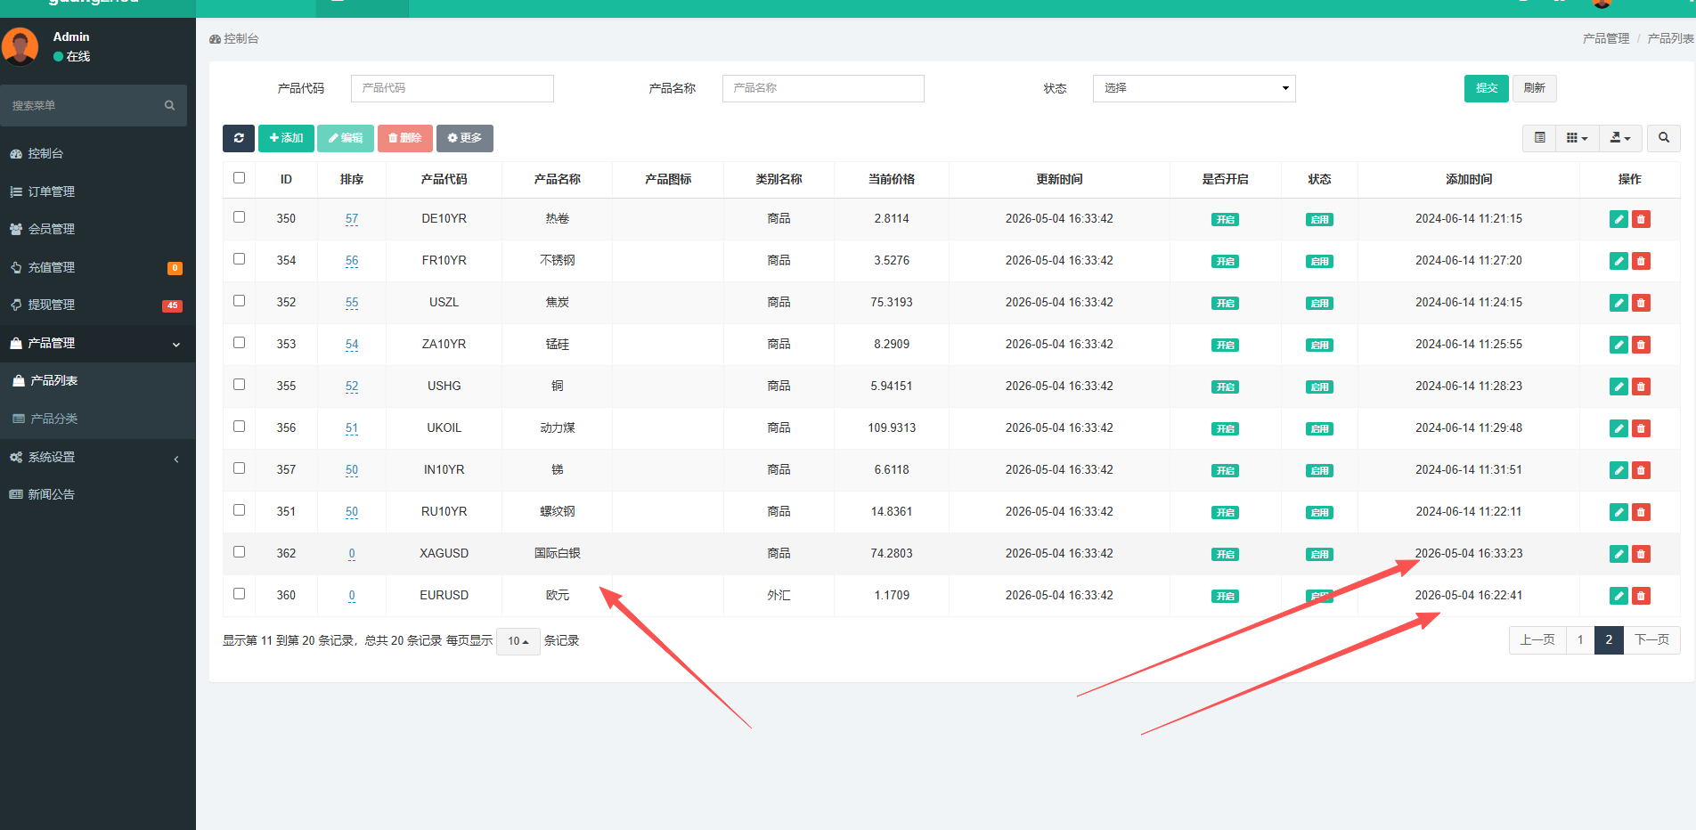Check the row with ID 350

click(239, 217)
